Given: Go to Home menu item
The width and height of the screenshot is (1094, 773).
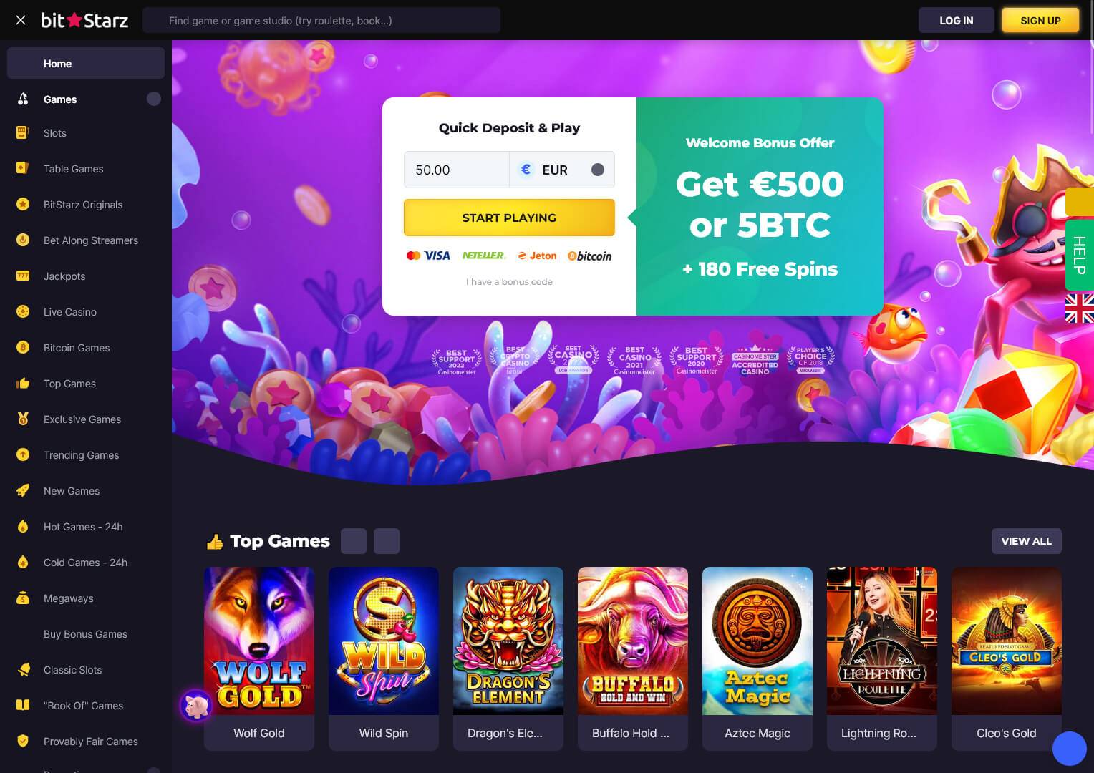Looking at the screenshot, I should tap(86, 63).
